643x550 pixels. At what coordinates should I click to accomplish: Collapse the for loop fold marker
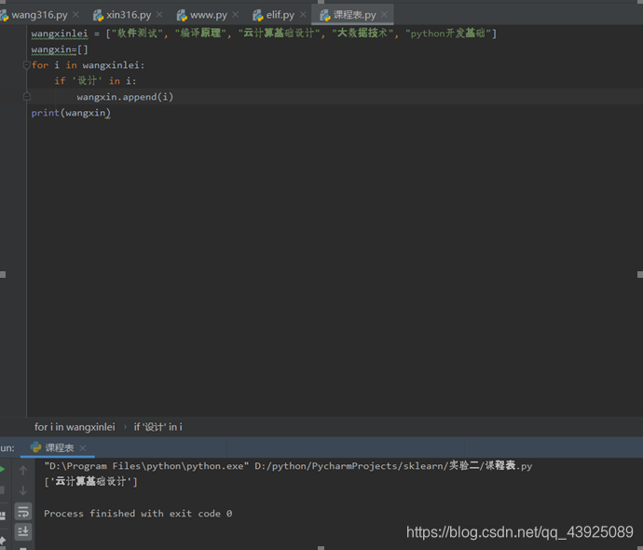pos(27,65)
